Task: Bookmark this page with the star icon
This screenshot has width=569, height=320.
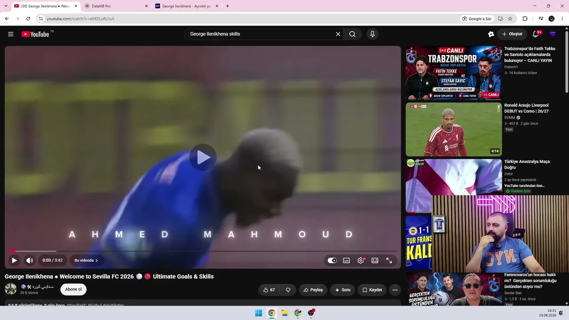Action: (x=510, y=19)
